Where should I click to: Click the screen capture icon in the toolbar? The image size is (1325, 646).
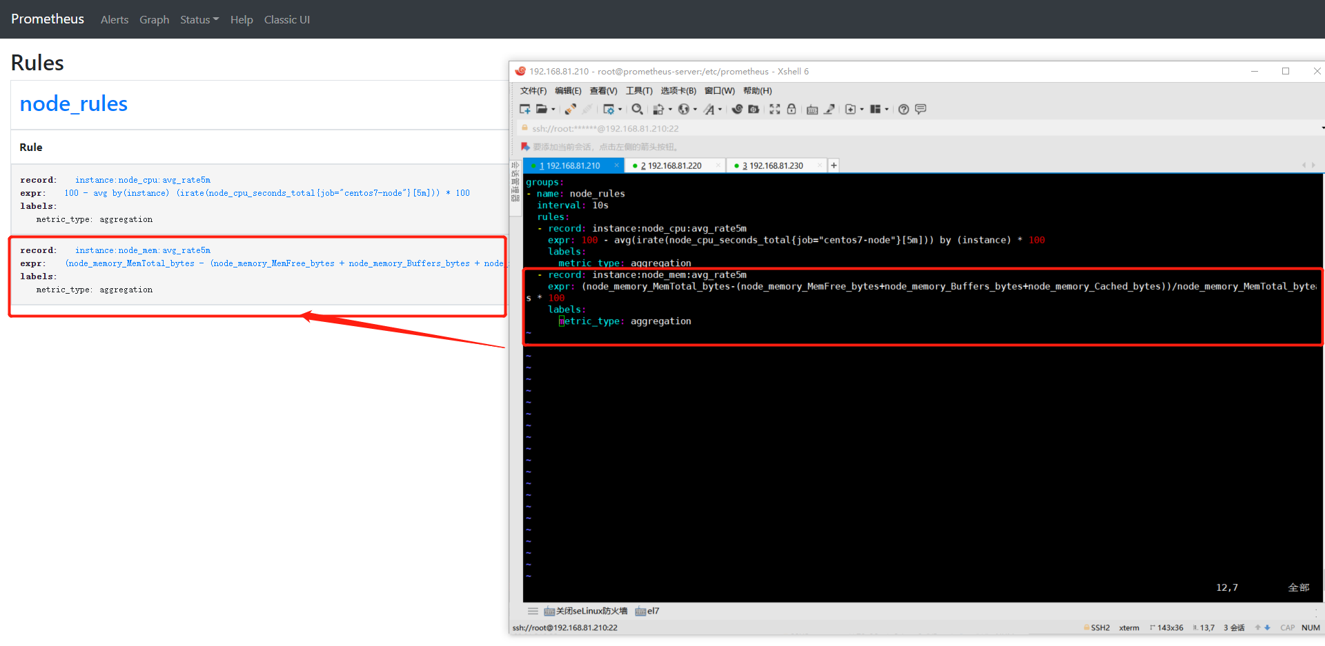[754, 109]
